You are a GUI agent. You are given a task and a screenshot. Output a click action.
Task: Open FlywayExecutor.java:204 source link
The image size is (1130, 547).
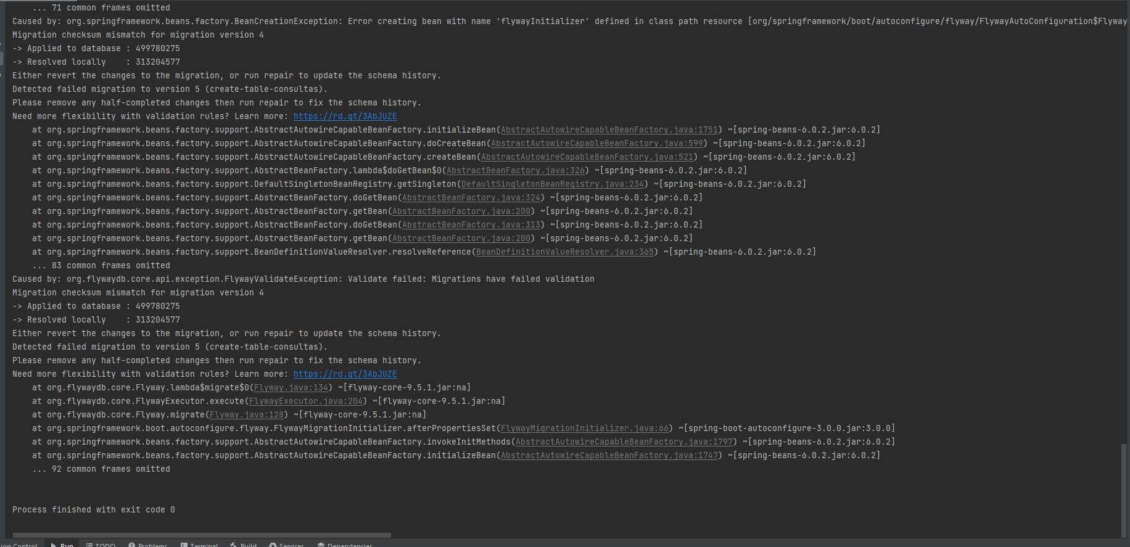[x=306, y=401]
